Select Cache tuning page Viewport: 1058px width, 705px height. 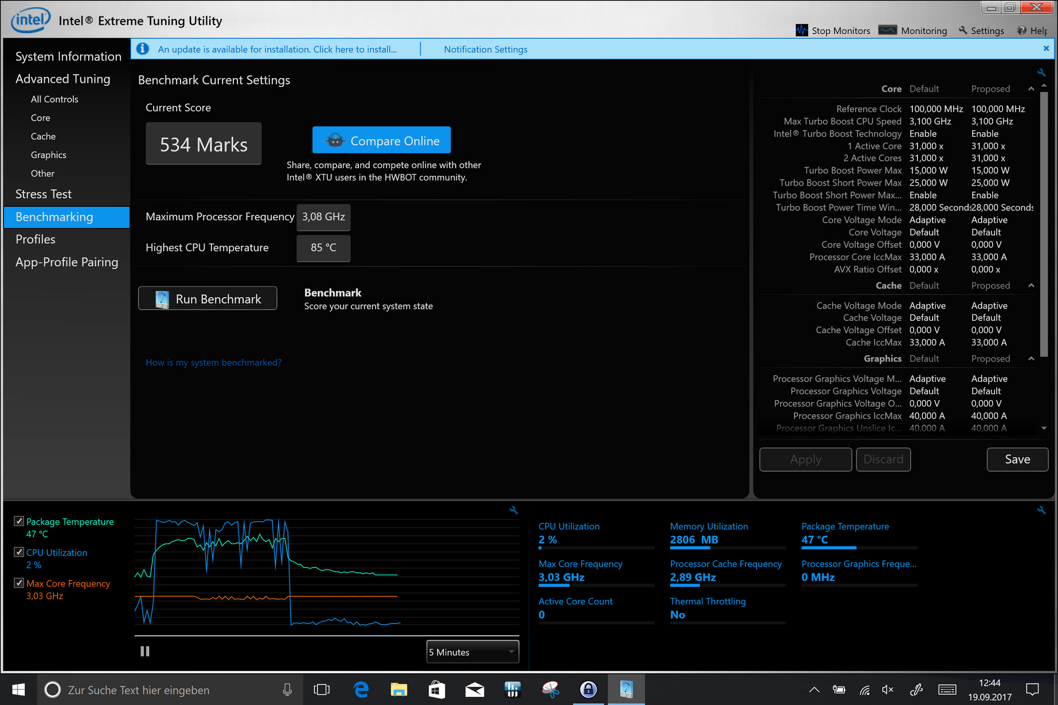(x=43, y=136)
